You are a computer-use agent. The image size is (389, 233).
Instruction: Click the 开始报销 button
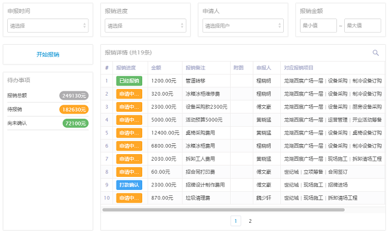point(48,54)
